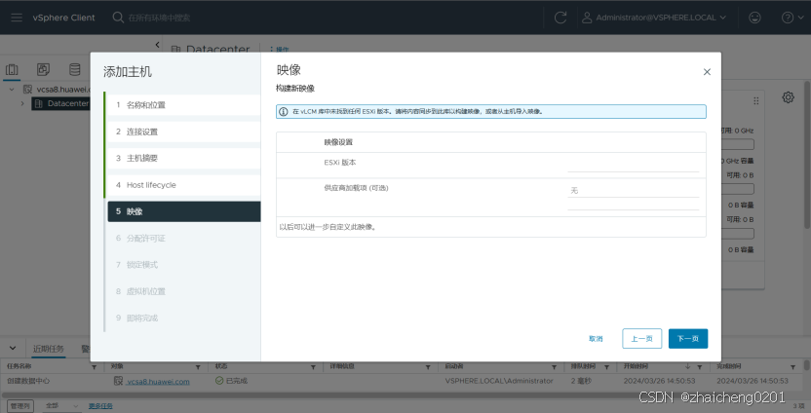Screen dimensions: 811x413
Task: Open the ESXi 版本 dropdown
Action: click(x=633, y=164)
